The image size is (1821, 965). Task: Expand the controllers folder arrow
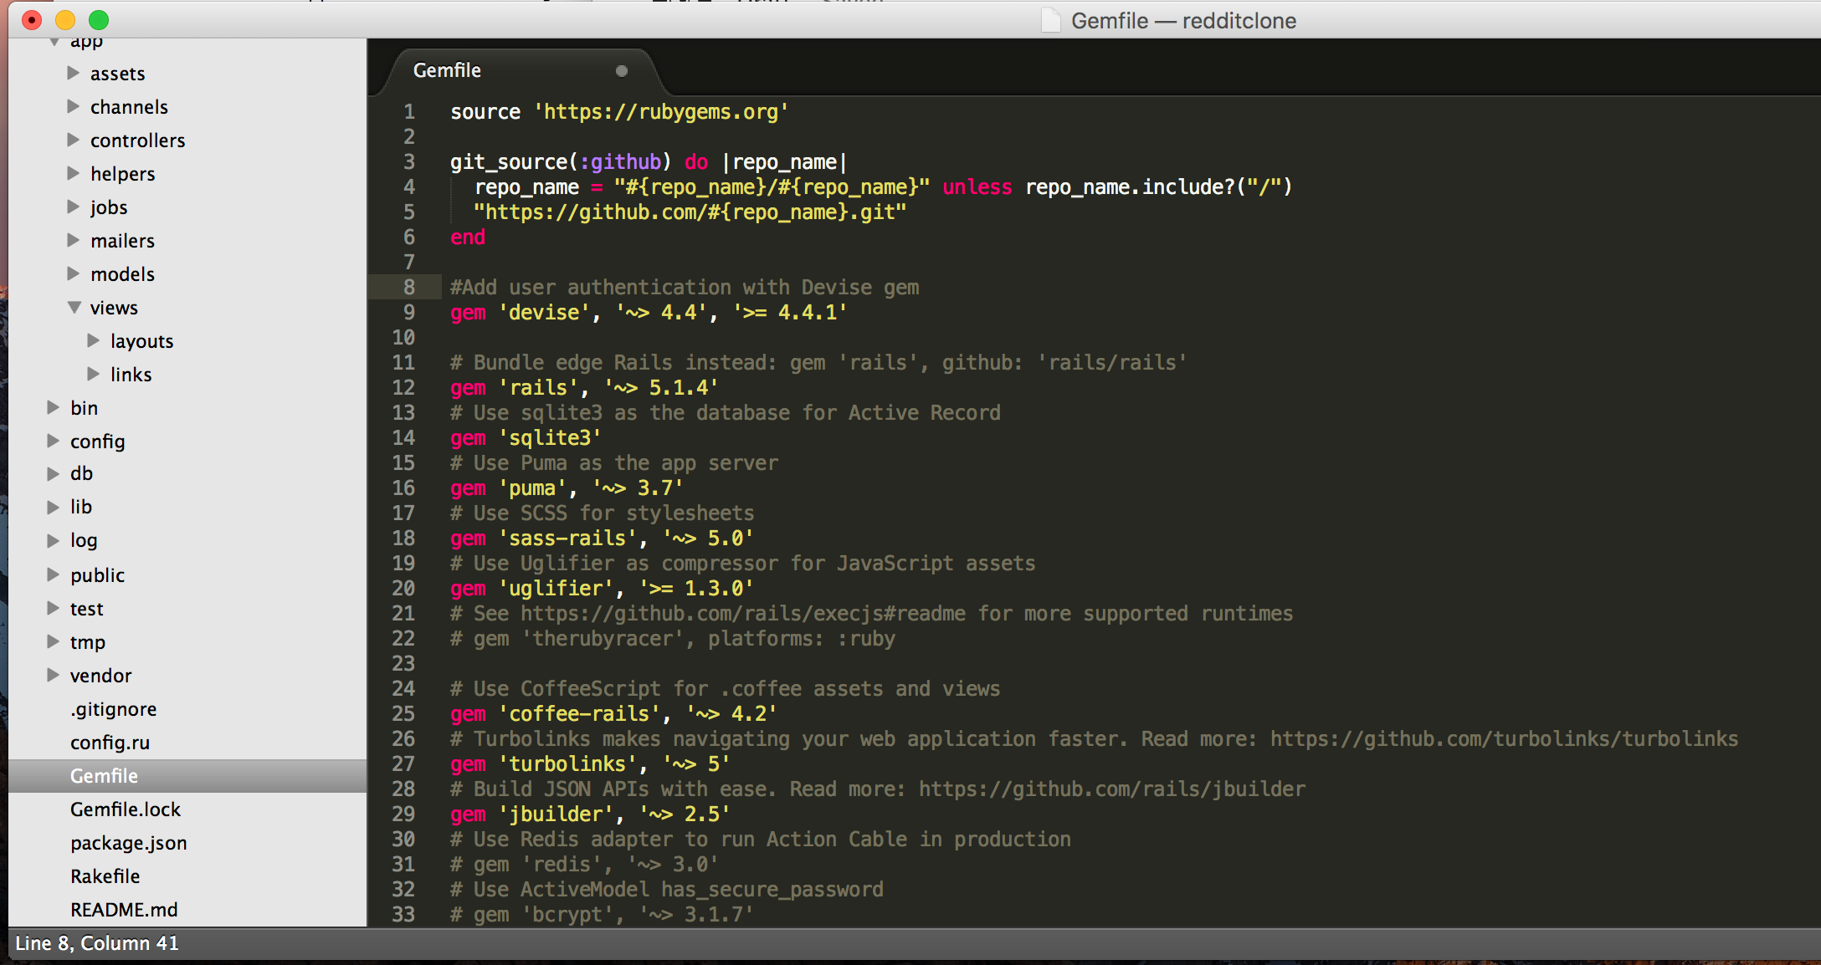(73, 140)
